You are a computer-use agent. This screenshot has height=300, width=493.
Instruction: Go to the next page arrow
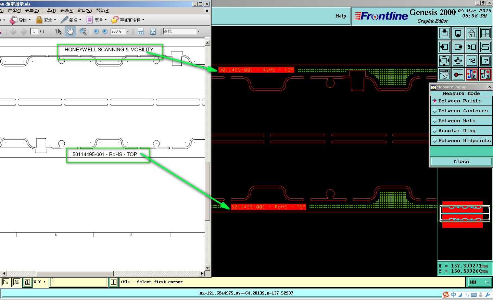tap(24, 32)
